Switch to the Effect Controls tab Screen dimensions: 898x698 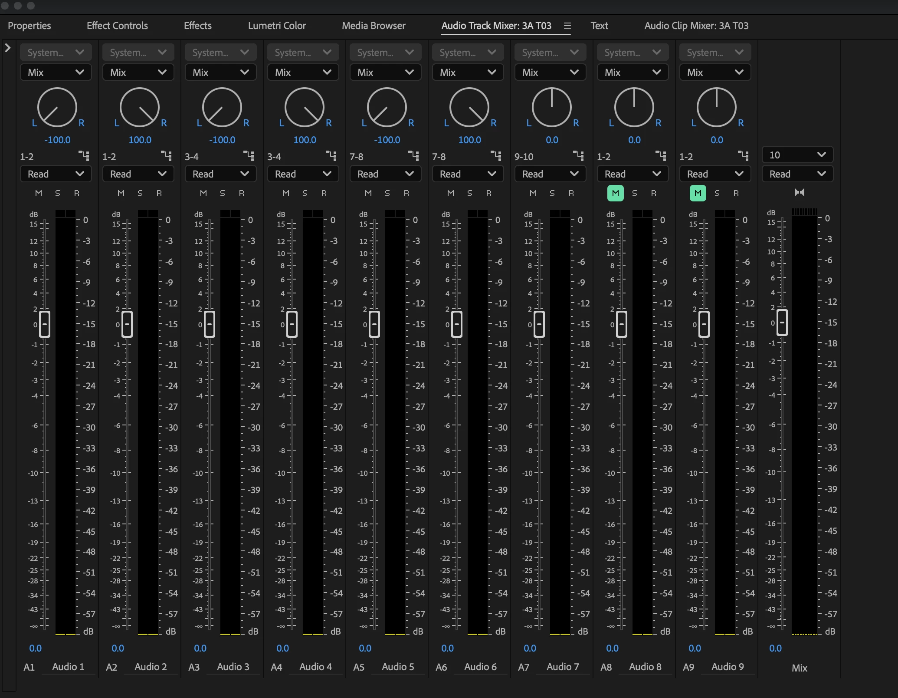point(117,26)
